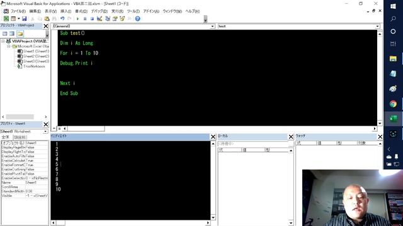Click the ScrollArea property row
The width and height of the screenshot is (403, 226).
25,187
